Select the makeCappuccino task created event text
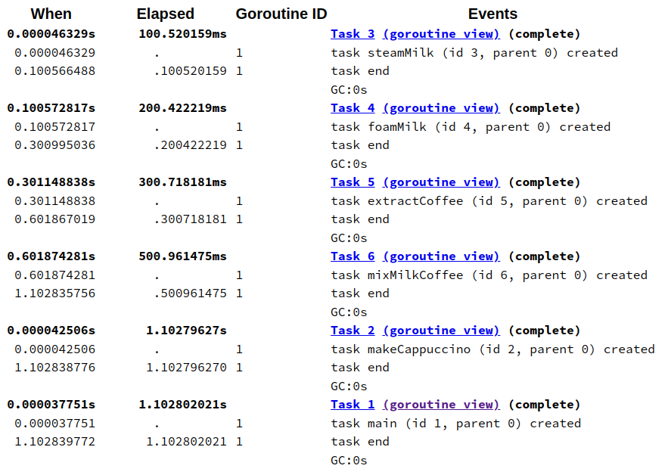Viewport: 668px width, 475px height. tap(492, 349)
